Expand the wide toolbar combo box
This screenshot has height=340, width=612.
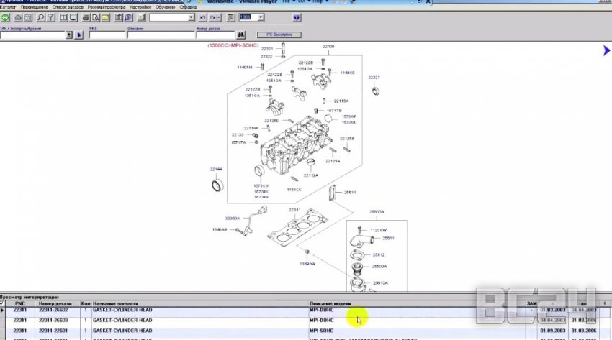(191, 17)
